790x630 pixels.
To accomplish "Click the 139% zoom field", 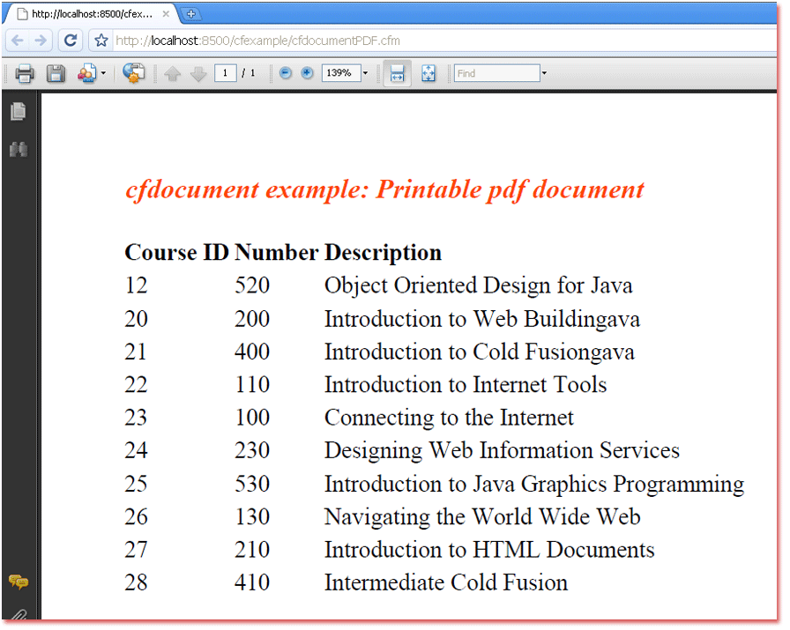I will [341, 73].
